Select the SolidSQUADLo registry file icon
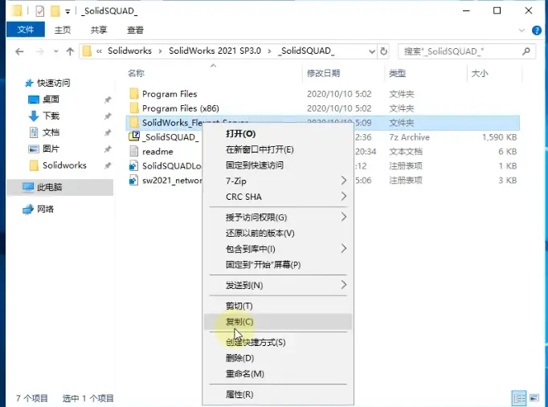548x407 pixels. click(134, 165)
